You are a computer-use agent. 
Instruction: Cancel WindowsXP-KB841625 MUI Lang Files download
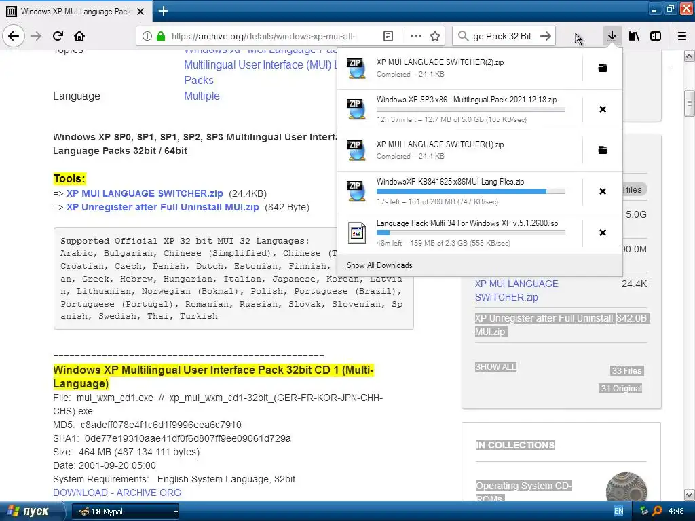[603, 191]
